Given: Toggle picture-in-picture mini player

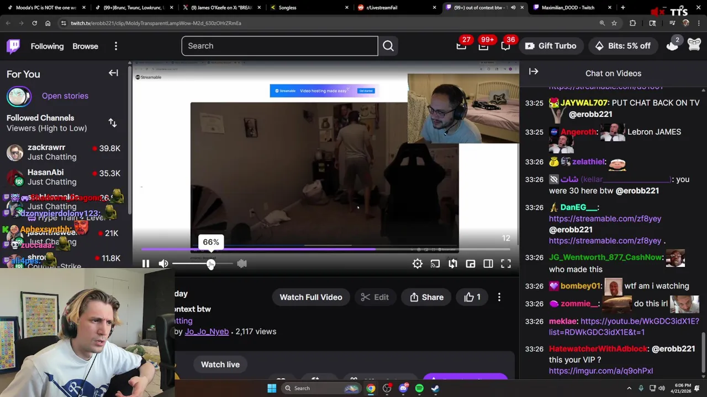Looking at the screenshot, I should pyautogui.click(x=471, y=264).
